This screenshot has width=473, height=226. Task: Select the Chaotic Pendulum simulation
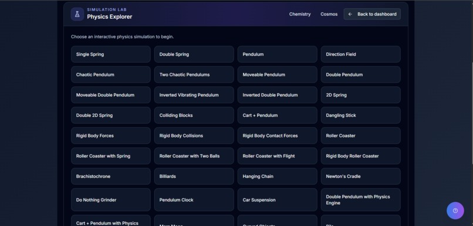tap(111, 75)
